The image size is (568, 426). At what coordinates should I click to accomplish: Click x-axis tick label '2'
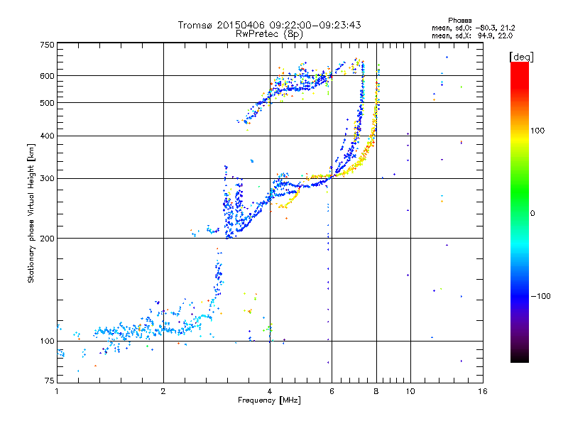163,391
